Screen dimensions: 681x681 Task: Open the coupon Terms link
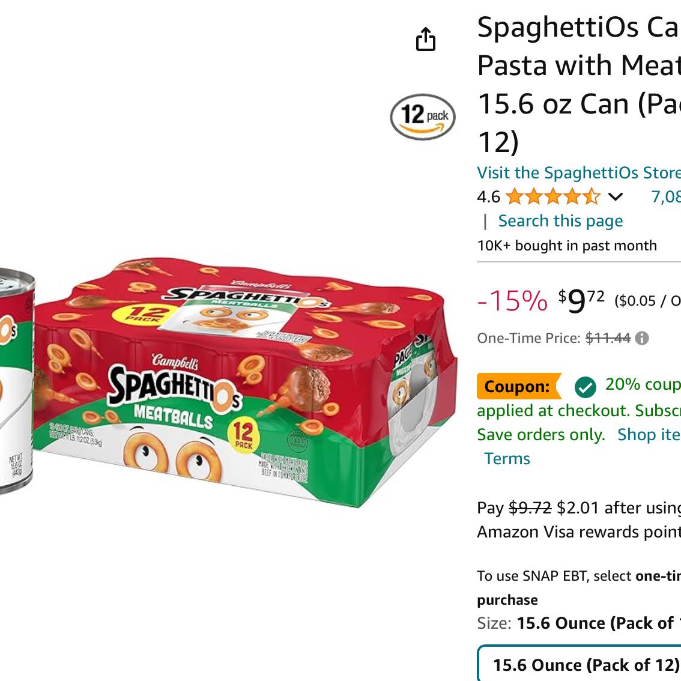(x=507, y=459)
